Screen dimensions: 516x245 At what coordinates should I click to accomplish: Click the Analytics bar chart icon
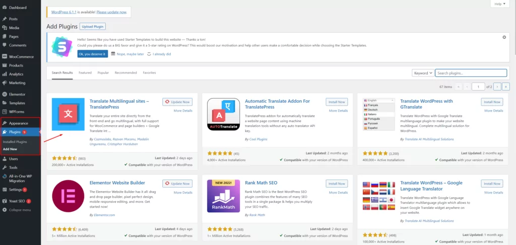click(5, 74)
